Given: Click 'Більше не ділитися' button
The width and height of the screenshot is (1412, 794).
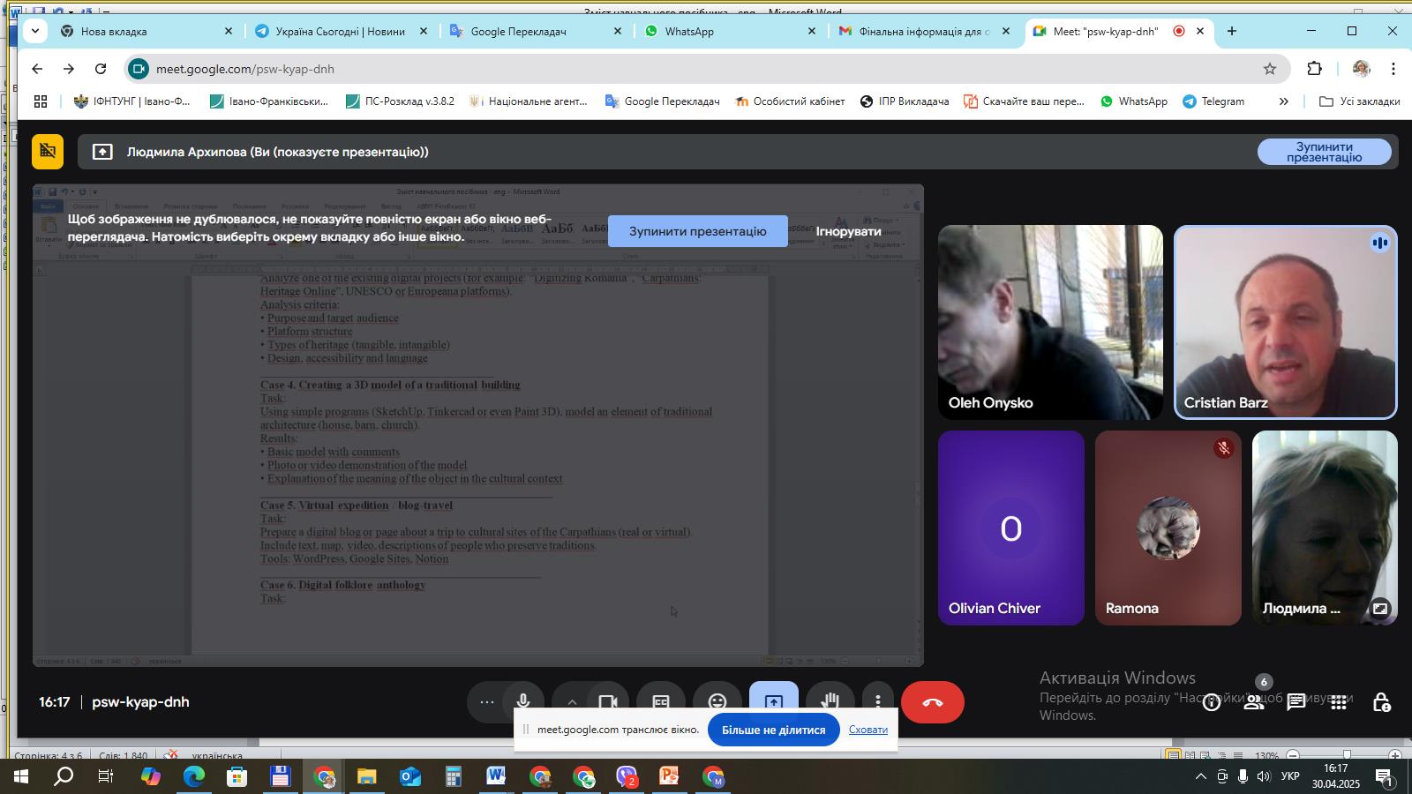Looking at the screenshot, I should 773,730.
